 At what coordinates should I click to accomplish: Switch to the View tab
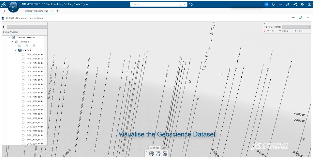click(x=164, y=148)
